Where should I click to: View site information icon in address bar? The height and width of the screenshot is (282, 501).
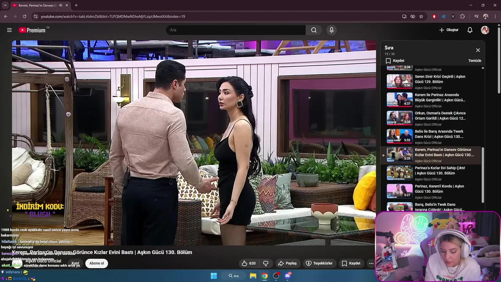[x=36, y=16]
